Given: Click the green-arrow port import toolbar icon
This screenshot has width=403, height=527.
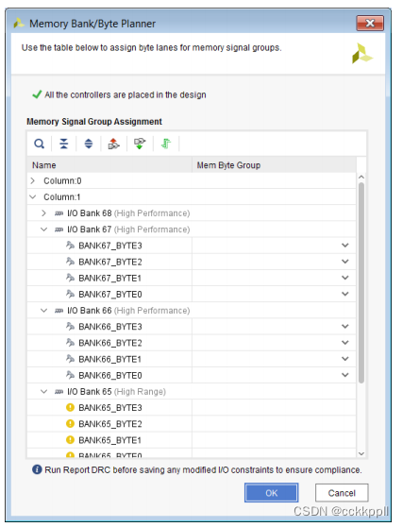Looking at the screenshot, I should 140,144.
